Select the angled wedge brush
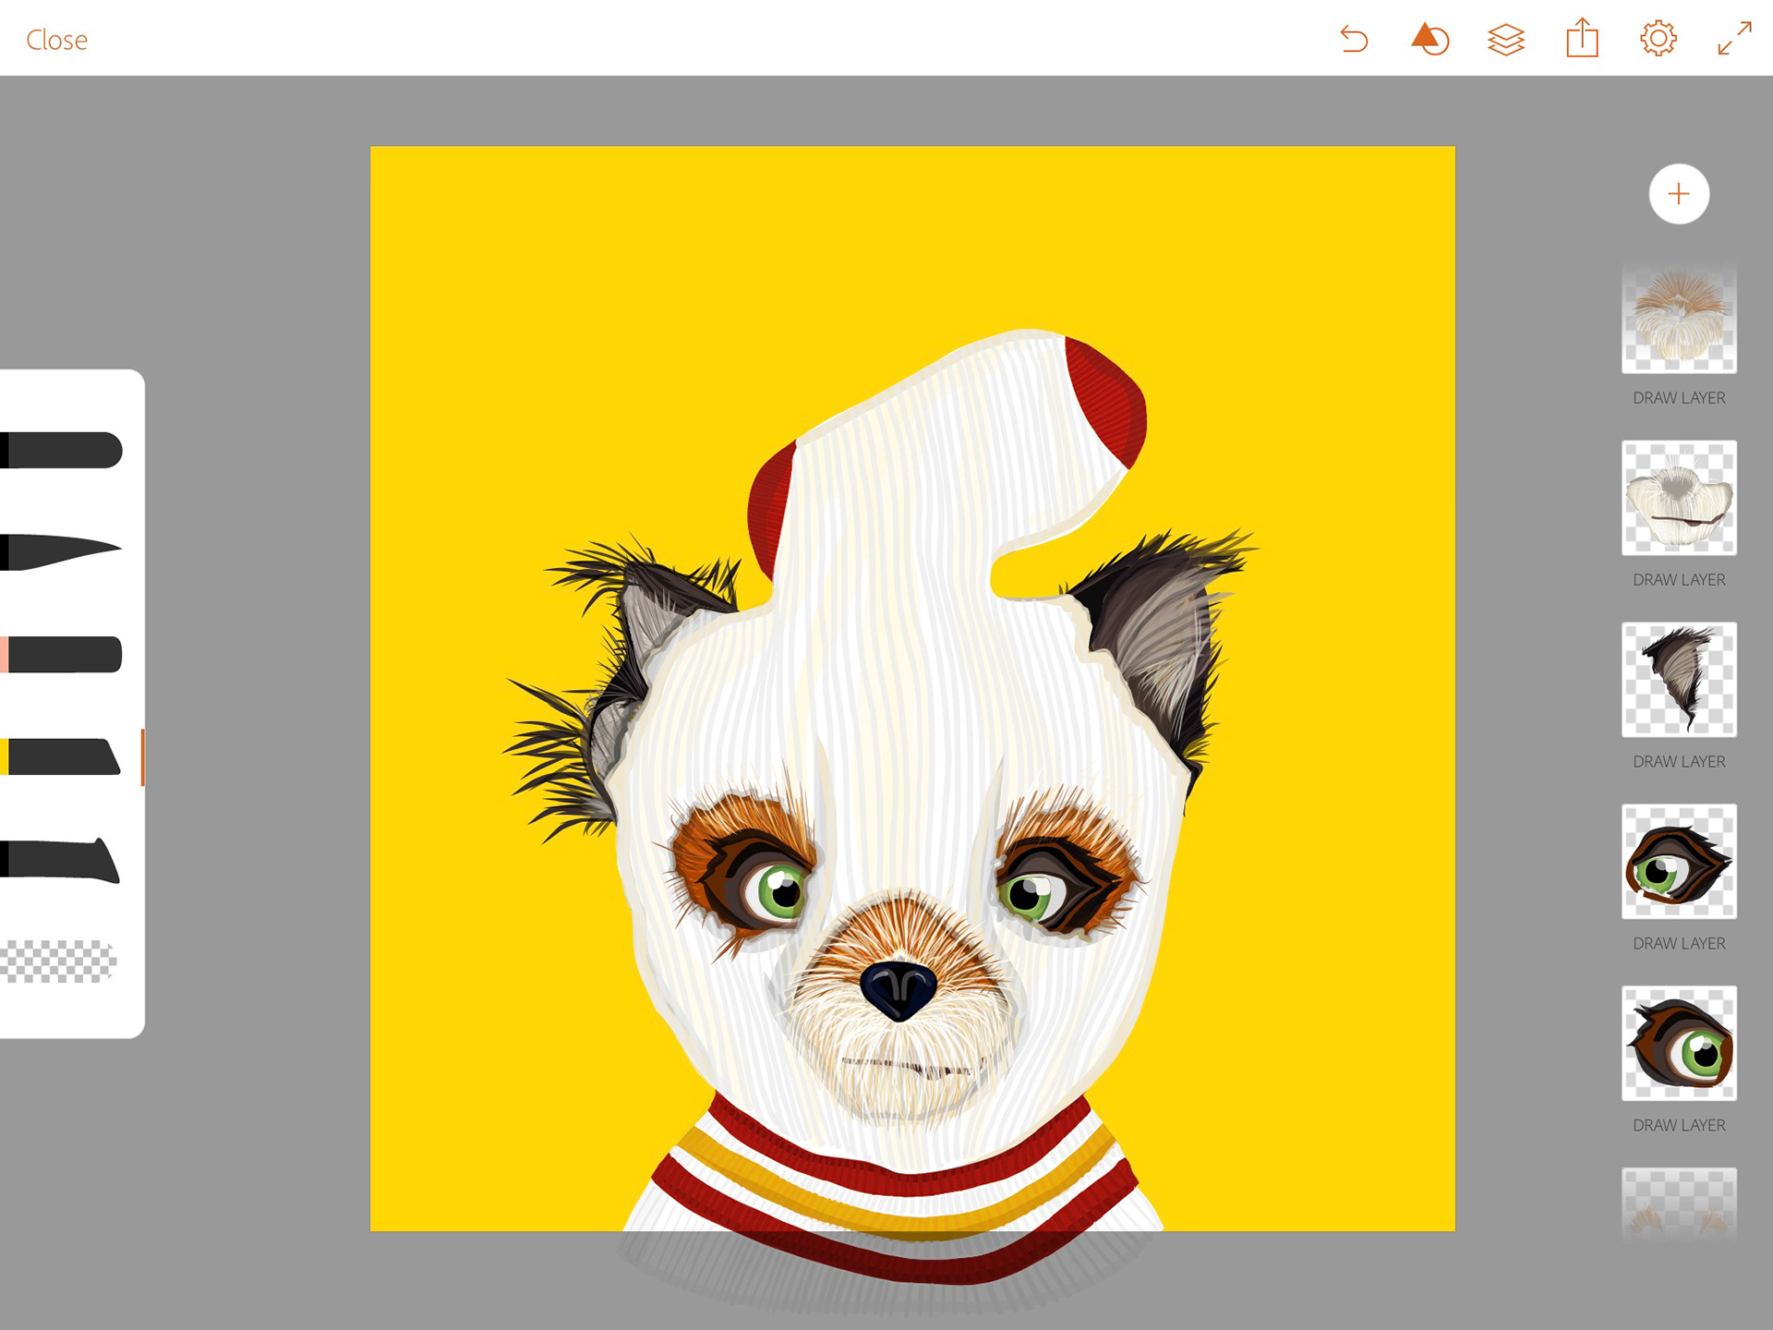Image resolution: width=1773 pixels, height=1330 pixels. tap(61, 859)
